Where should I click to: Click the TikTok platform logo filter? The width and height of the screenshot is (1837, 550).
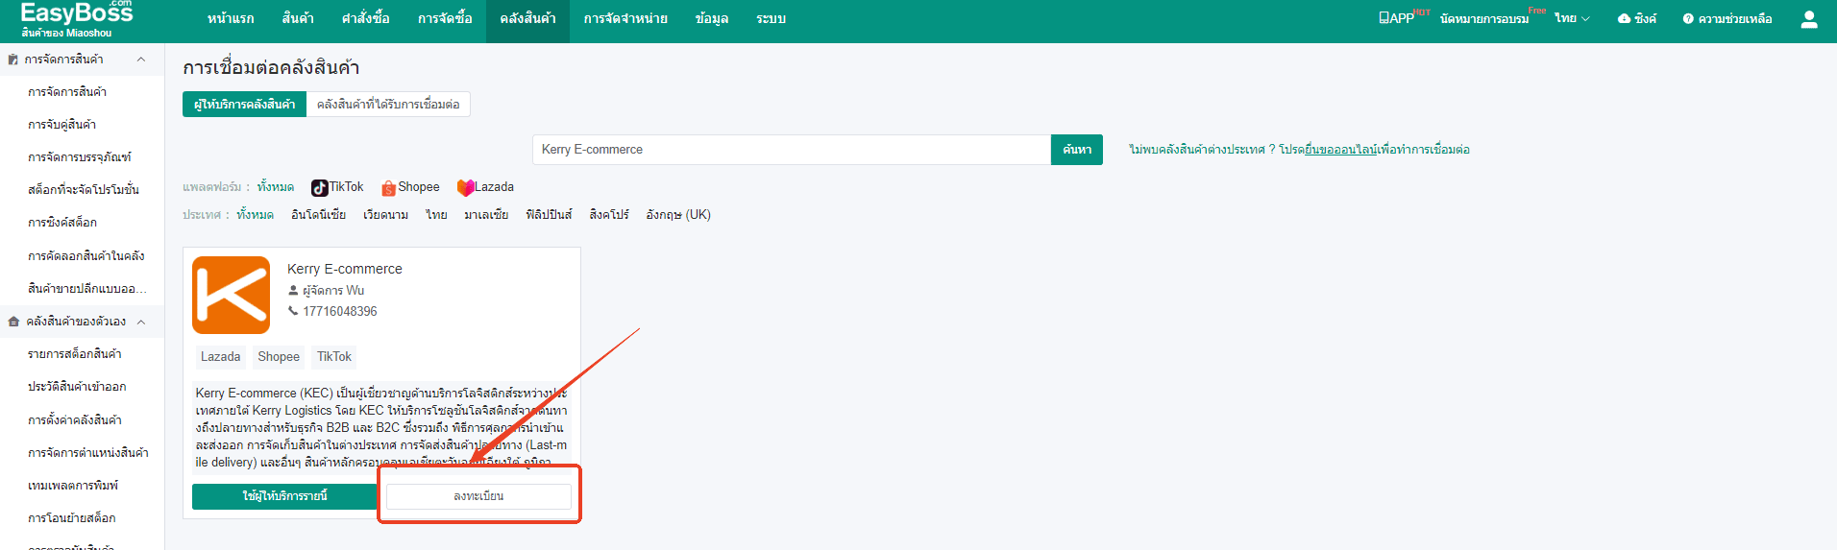pos(319,188)
